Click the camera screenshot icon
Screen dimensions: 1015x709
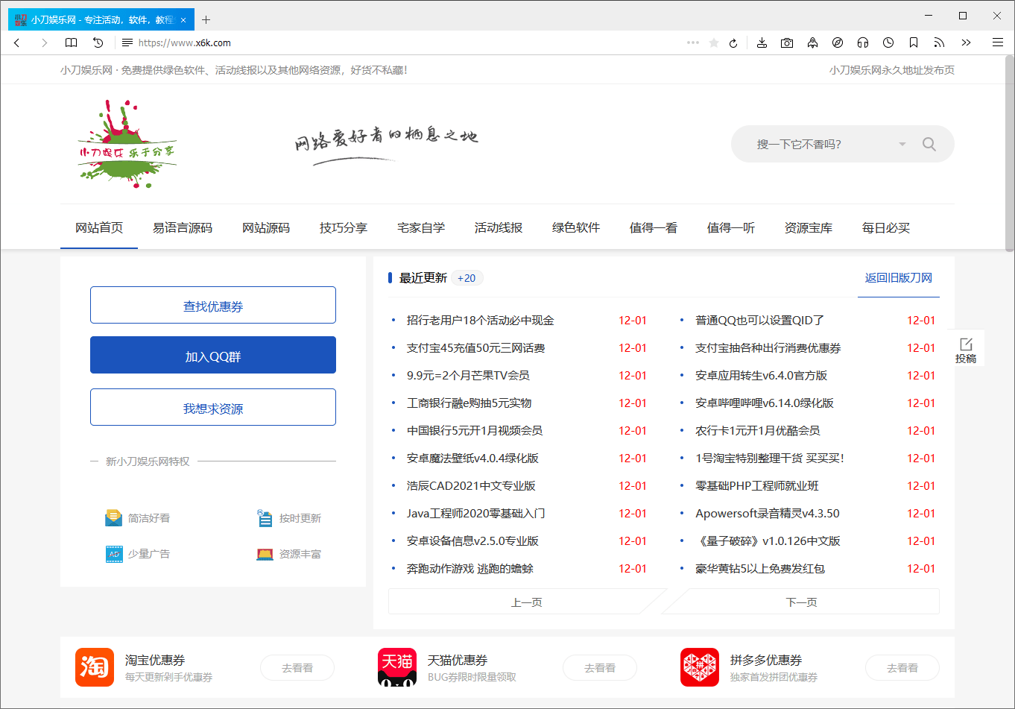[x=787, y=42]
